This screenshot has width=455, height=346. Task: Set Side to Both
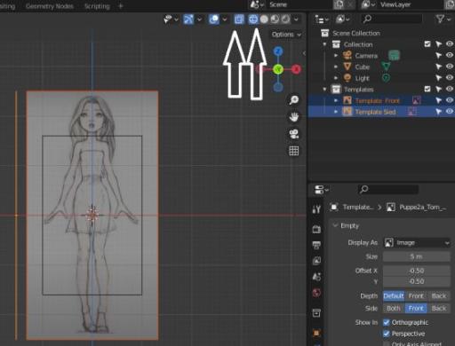(x=394, y=308)
